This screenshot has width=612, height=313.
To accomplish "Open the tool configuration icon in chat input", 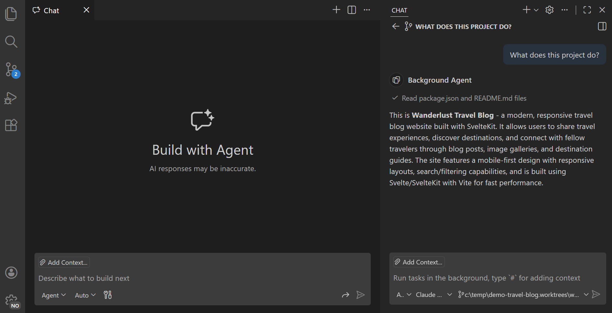I will coord(108,295).
